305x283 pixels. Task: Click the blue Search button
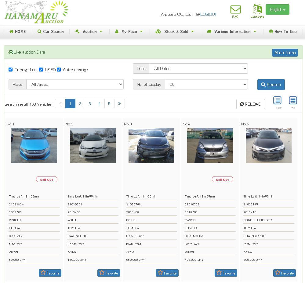click(x=271, y=85)
